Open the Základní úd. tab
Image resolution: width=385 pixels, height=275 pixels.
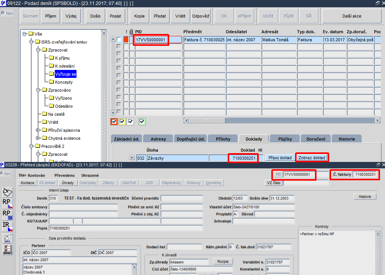point(126,139)
